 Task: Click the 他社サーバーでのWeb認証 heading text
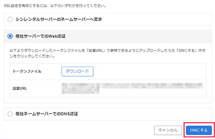40,36
